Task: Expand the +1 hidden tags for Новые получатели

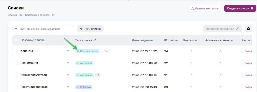Action: (x=98, y=75)
